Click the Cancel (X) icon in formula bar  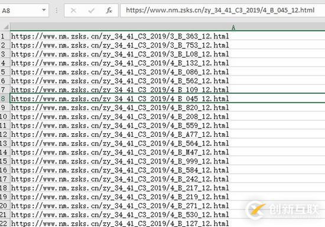[73, 11]
